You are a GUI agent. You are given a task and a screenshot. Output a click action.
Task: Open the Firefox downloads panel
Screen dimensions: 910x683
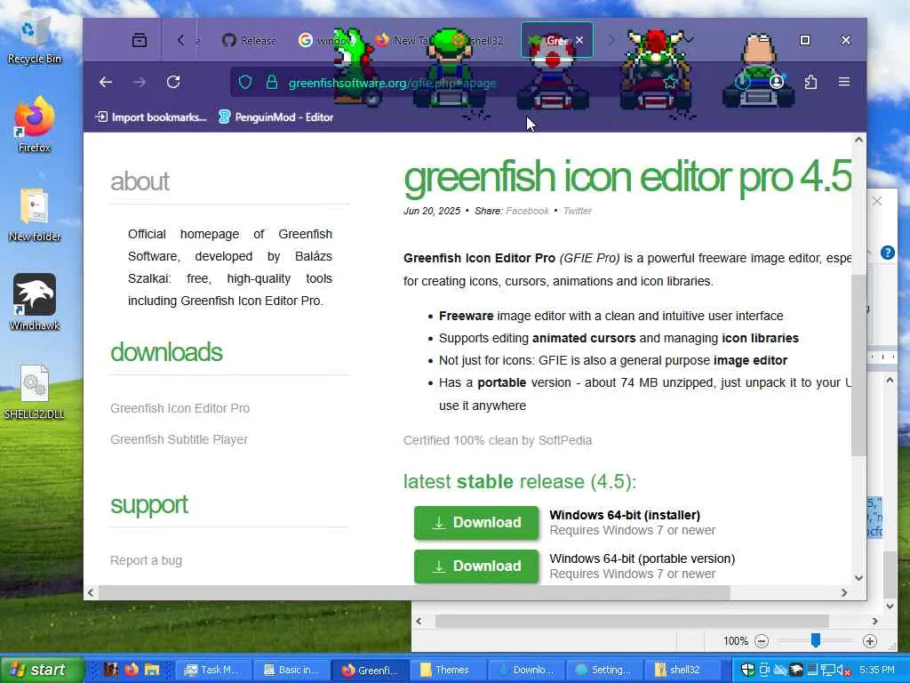pos(742,82)
